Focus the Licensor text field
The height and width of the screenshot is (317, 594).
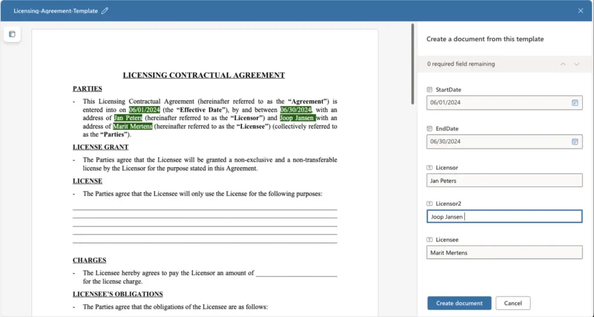click(x=504, y=181)
